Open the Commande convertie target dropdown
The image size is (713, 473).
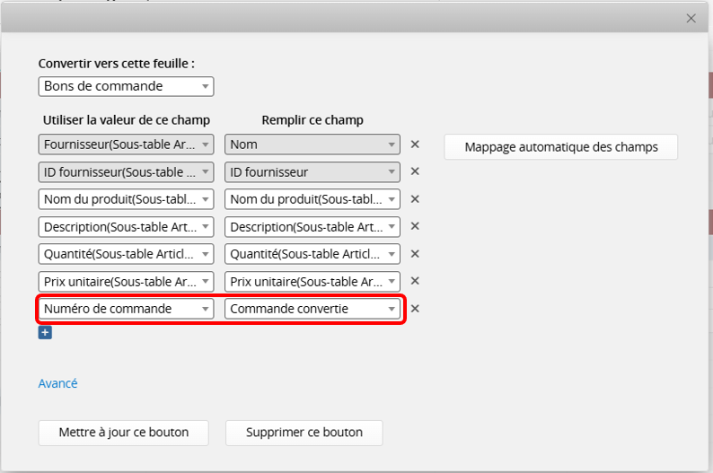[x=312, y=309]
